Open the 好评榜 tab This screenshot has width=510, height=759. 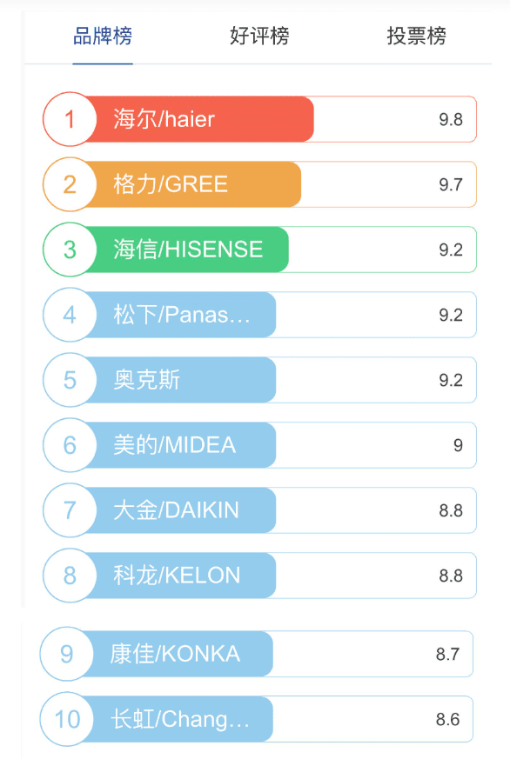click(x=259, y=37)
